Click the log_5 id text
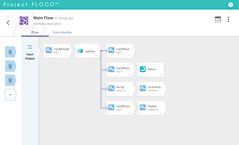This screenshot has width=239, height=145. coord(119,52)
